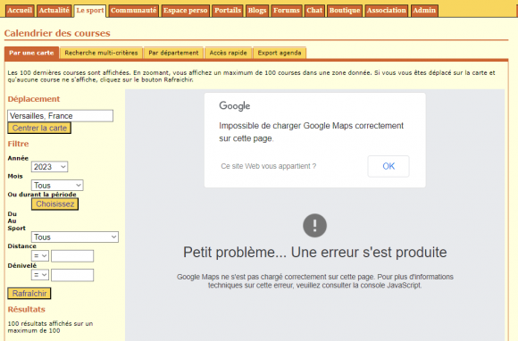518x341 pixels.
Task: Dismiss Google Maps error with OK
Action: [x=388, y=166]
